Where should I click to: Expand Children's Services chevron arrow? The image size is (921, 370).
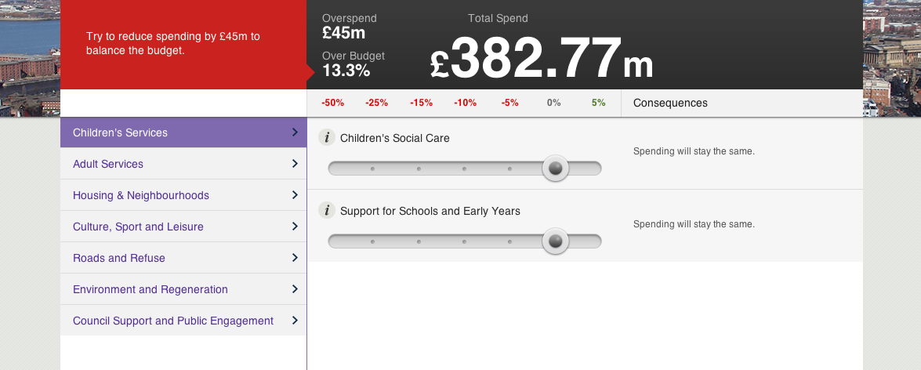pos(295,132)
